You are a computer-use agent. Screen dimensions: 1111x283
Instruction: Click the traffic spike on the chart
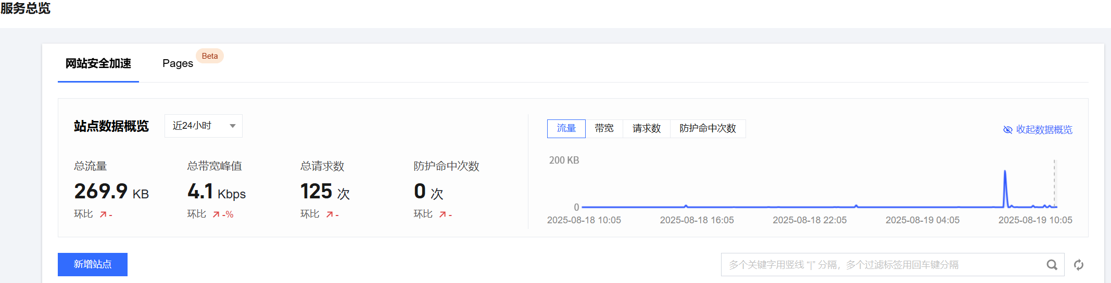point(1005,188)
